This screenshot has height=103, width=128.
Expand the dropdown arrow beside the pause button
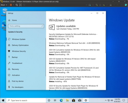tap(13, 5)
